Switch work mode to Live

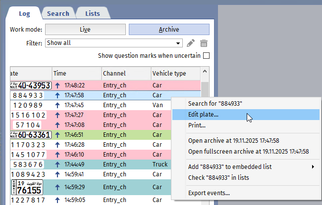86,30
